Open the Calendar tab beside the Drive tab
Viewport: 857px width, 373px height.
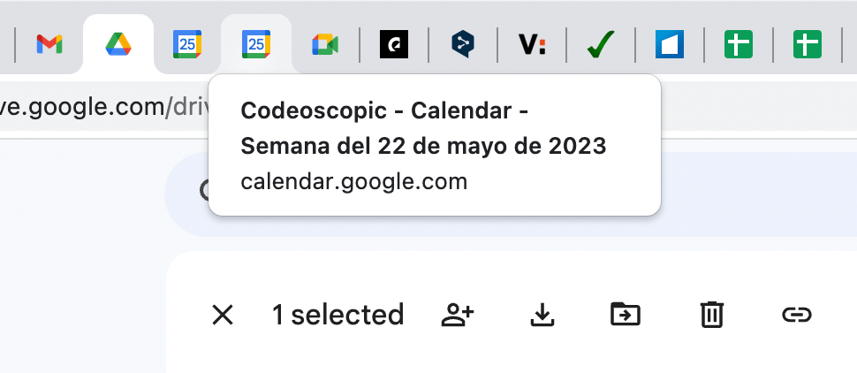coord(187,43)
